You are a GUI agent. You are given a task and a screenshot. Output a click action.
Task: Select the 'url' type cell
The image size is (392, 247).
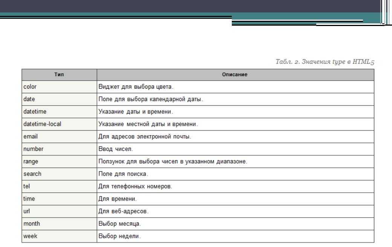click(x=59, y=211)
